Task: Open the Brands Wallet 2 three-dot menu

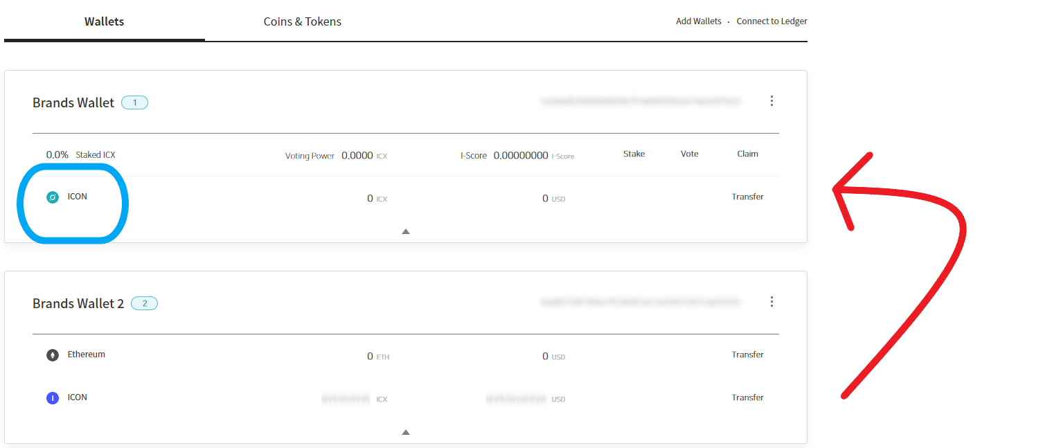Action: [x=772, y=302]
